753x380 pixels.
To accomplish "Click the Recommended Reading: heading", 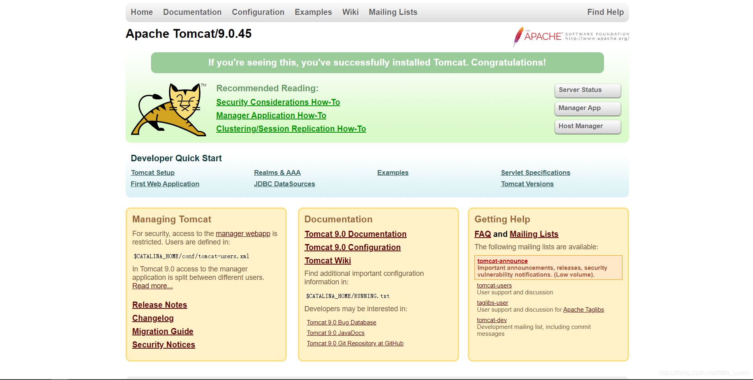I will [267, 88].
